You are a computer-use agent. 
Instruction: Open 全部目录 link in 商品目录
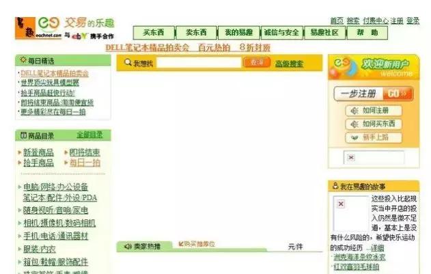click(89, 135)
